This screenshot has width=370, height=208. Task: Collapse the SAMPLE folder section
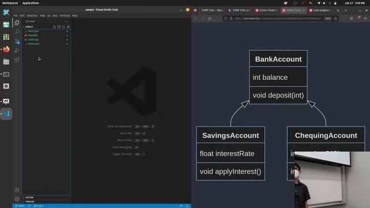[28, 27]
